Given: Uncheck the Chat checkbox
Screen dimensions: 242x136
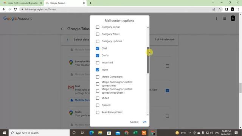Looking at the screenshot, I should (x=98, y=48).
